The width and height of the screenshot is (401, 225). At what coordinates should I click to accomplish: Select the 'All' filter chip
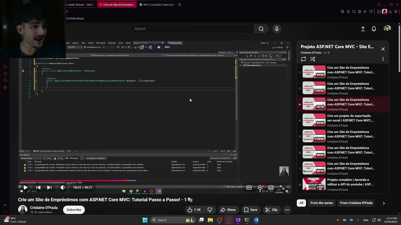click(x=301, y=203)
